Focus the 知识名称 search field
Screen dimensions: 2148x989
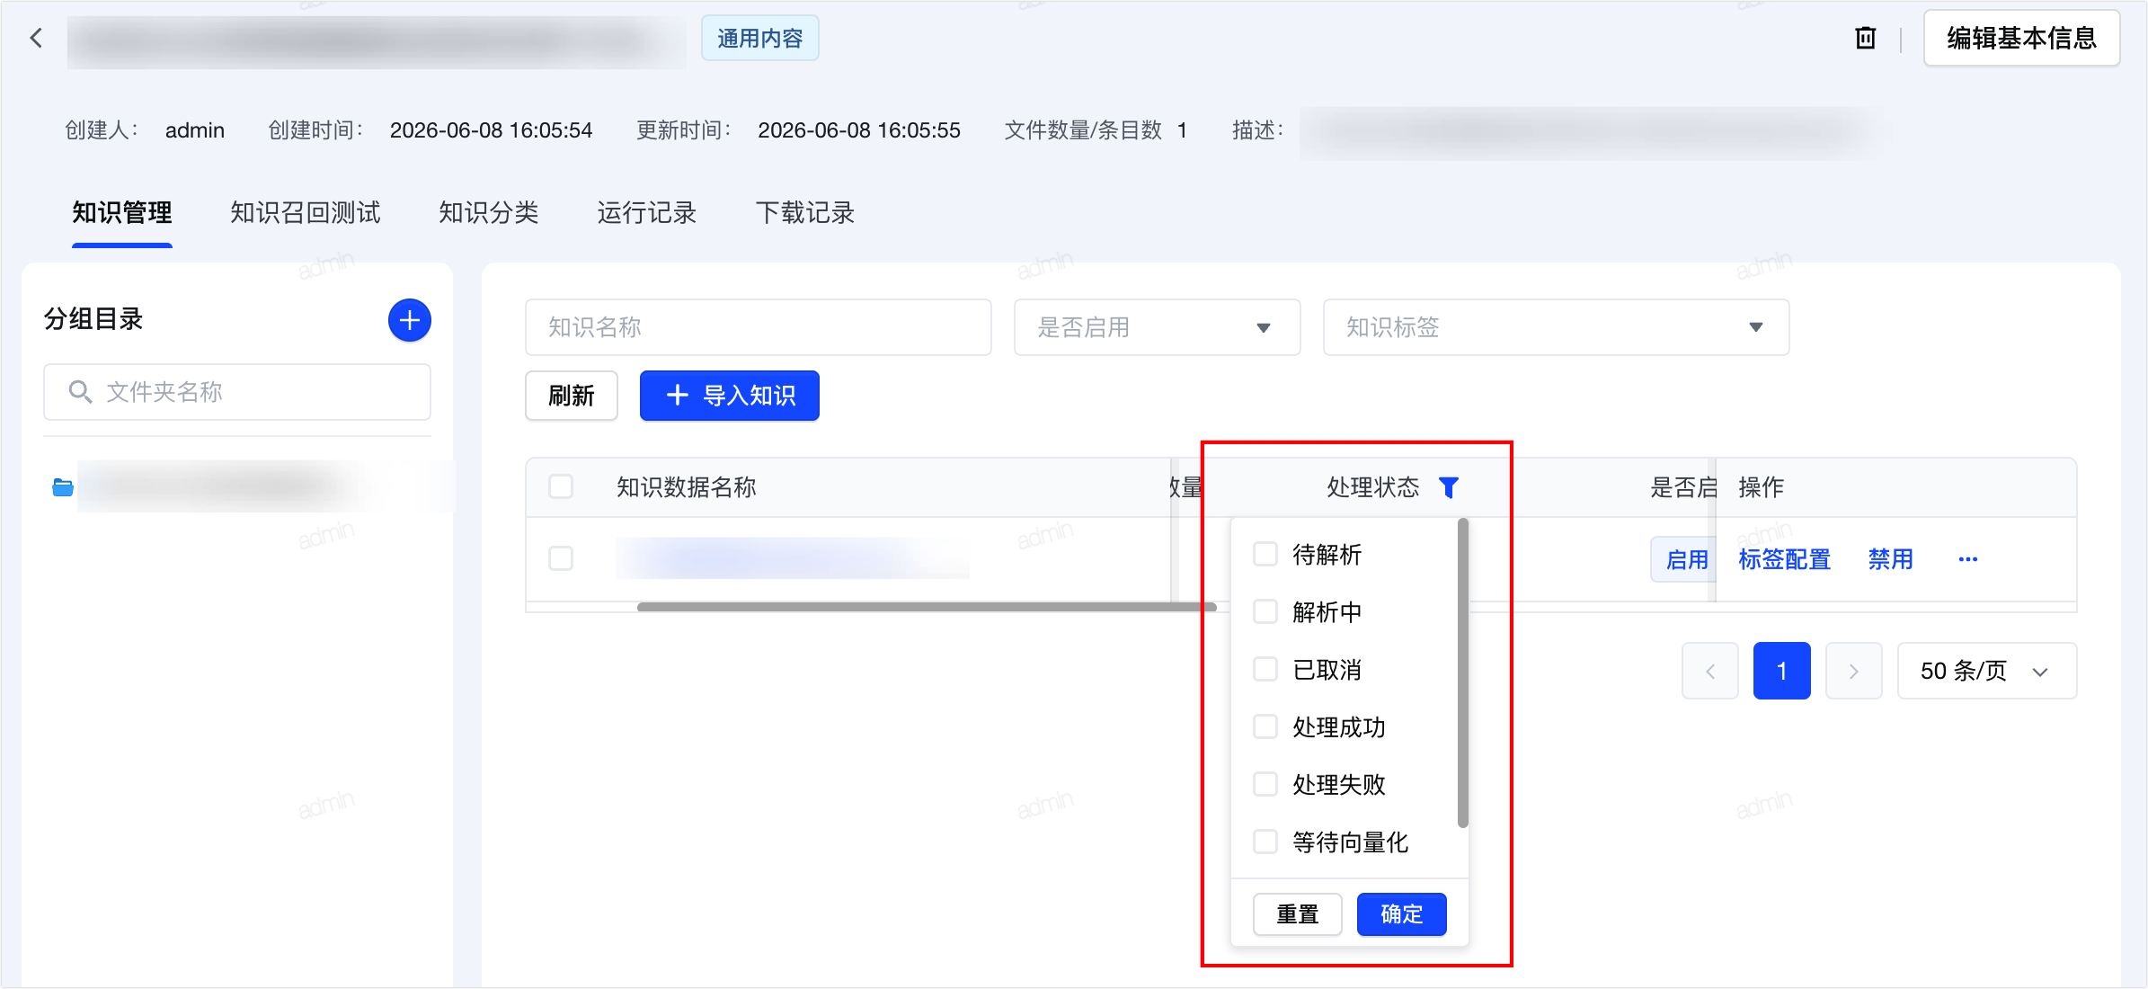pos(759,327)
